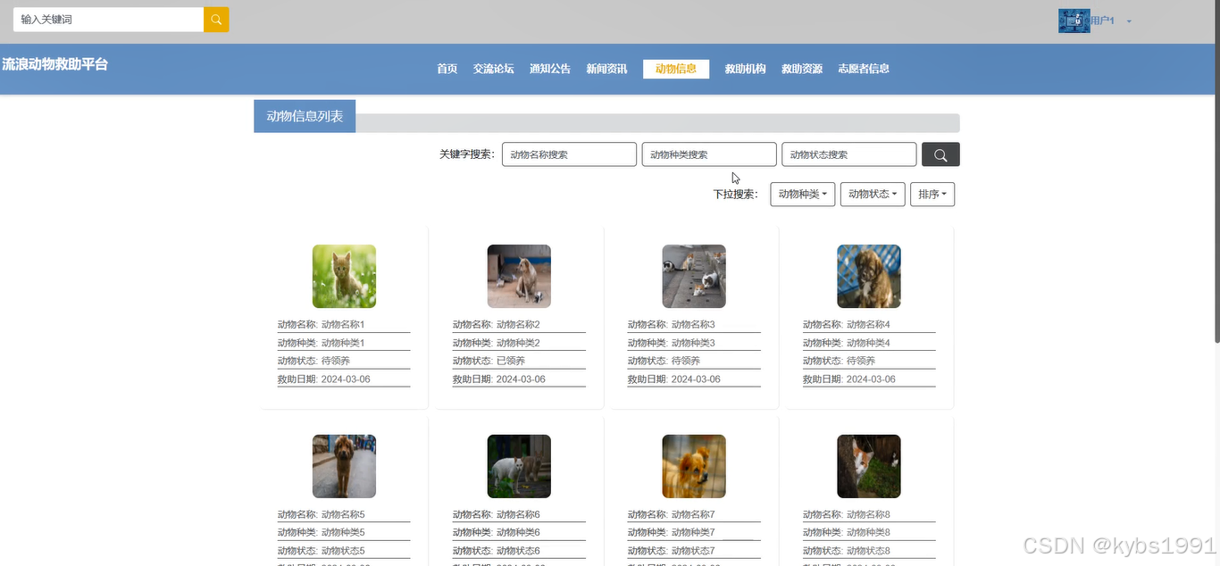Image resolution: width=1220 pixels, height=566 pixels.
Task: Click the 流浪动物救助平台 site title
Action: pyautogui.click(x=54, y=64)
